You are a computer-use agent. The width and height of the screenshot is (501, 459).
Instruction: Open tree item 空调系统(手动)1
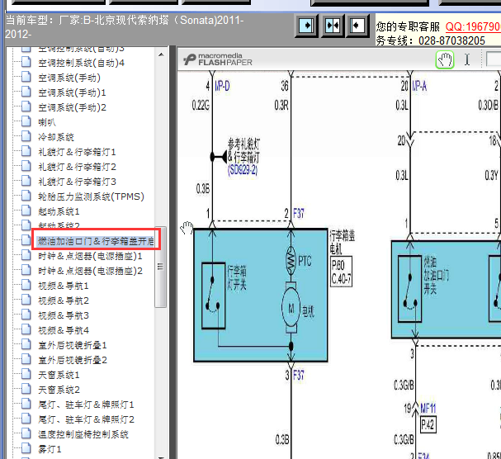click(x=72, y=92)
